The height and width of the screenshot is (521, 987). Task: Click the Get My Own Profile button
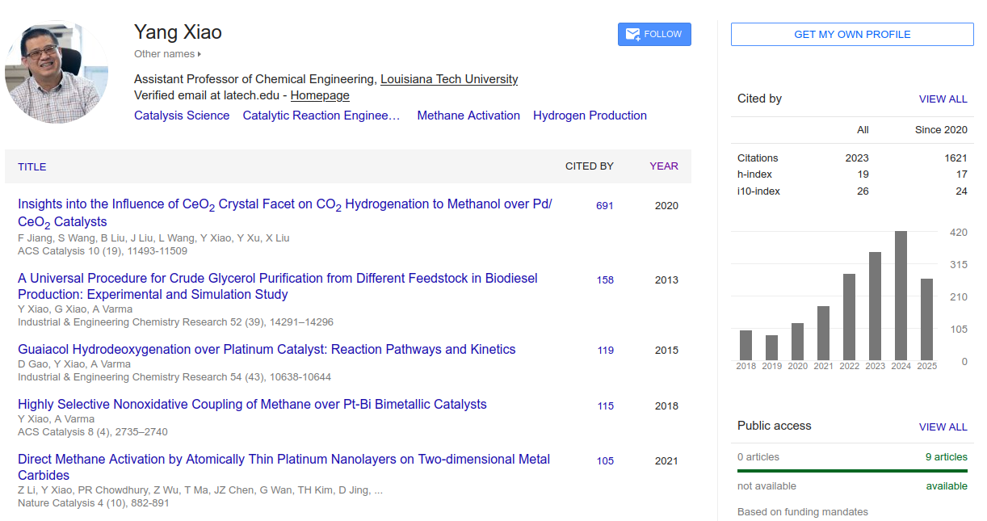[x=852, y=35]
